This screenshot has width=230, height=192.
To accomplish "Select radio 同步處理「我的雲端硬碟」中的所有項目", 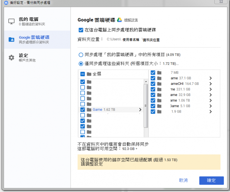I will tap(81, 55).
